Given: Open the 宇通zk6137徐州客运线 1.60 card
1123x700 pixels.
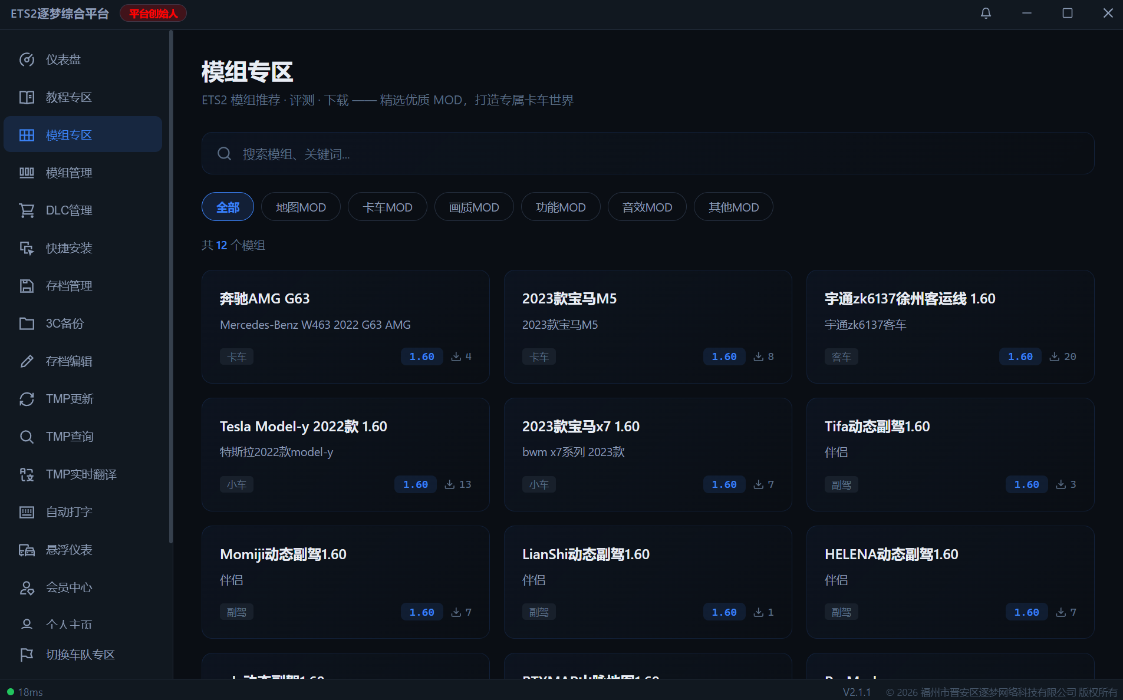Looking at the screenshot, I should [x=950, y=326].
